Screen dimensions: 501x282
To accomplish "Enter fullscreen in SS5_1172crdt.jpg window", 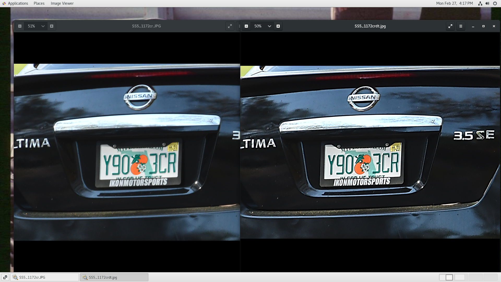I will coord(450,26).
